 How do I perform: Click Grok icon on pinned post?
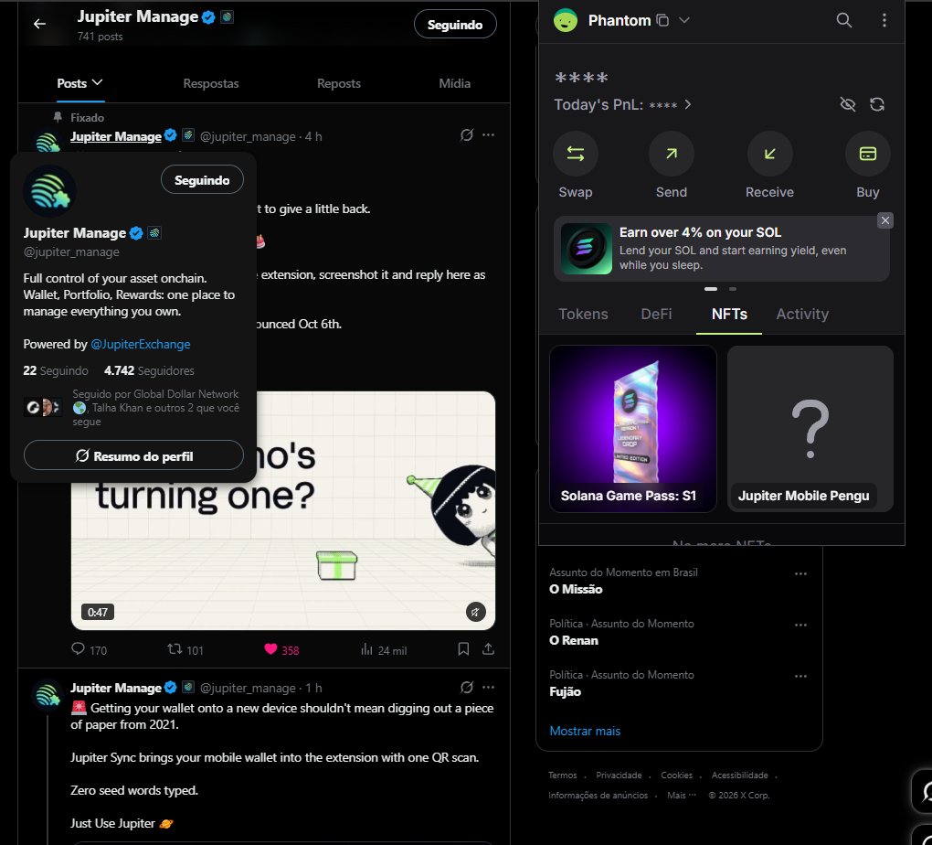pyautogui.click(x=467, y=135)
